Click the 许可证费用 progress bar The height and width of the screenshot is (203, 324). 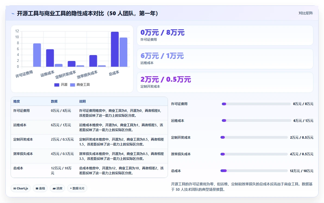[256, 104]
